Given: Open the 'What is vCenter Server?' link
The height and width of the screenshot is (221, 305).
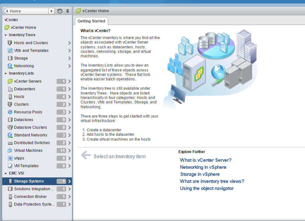Looking at the screenshot, I should point(206,160).
